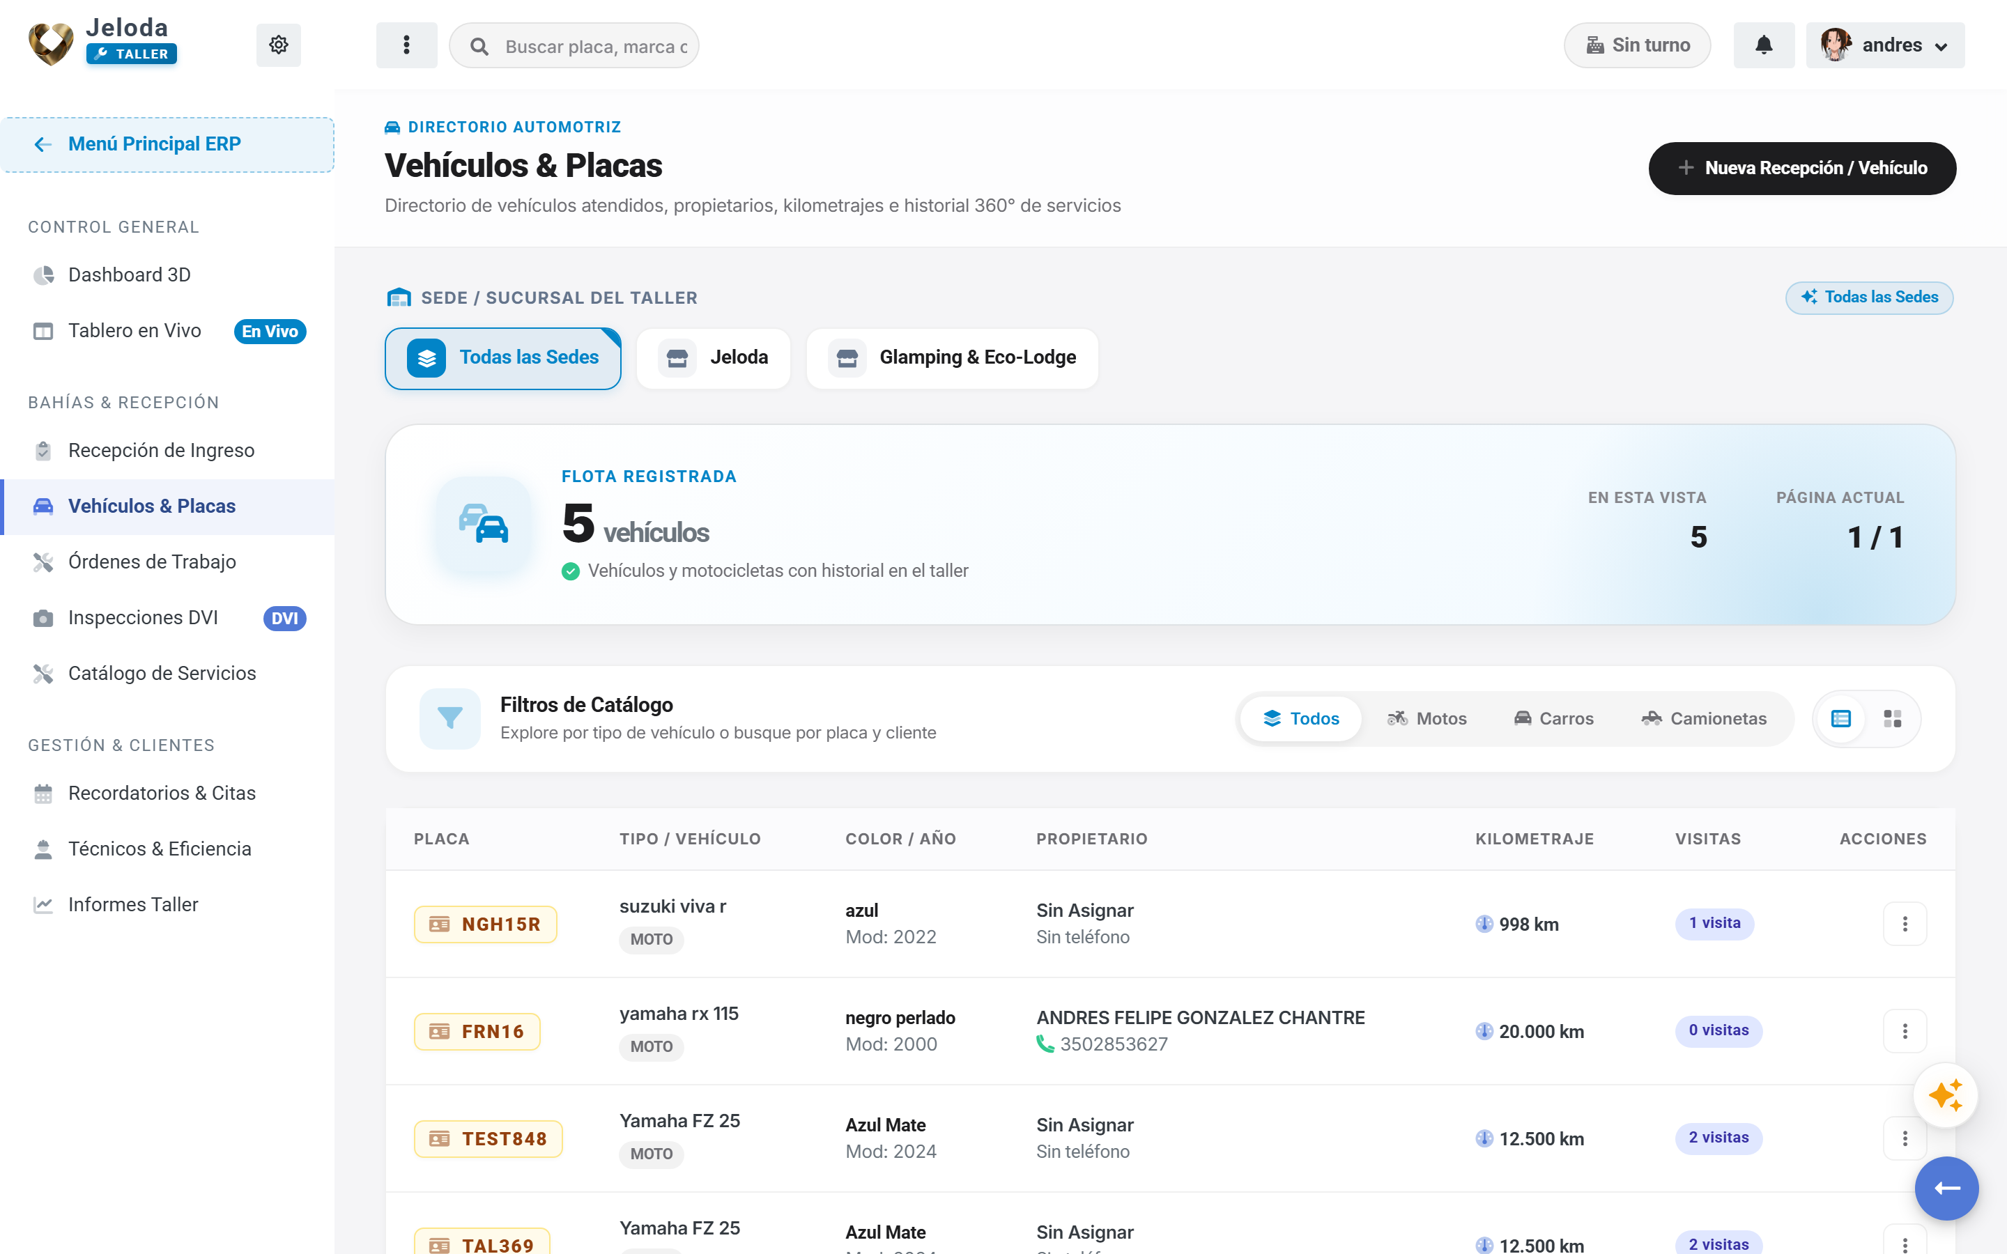Open the settings gear icon

[279, 45]
